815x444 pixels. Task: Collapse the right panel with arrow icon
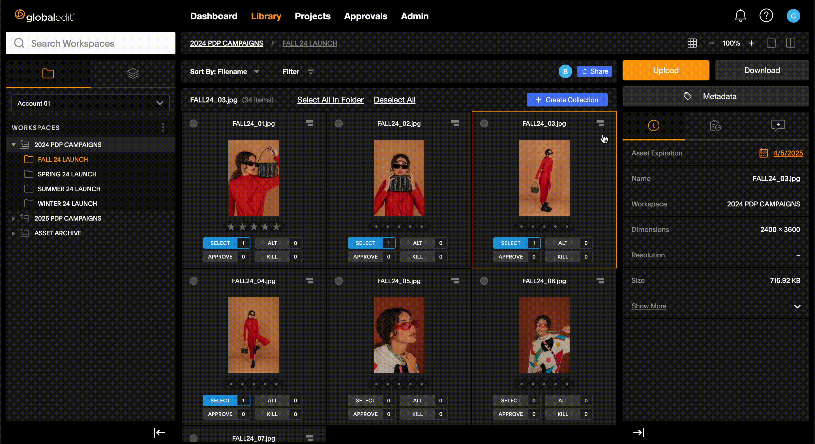pyautogui.click(x=638, y=432)
